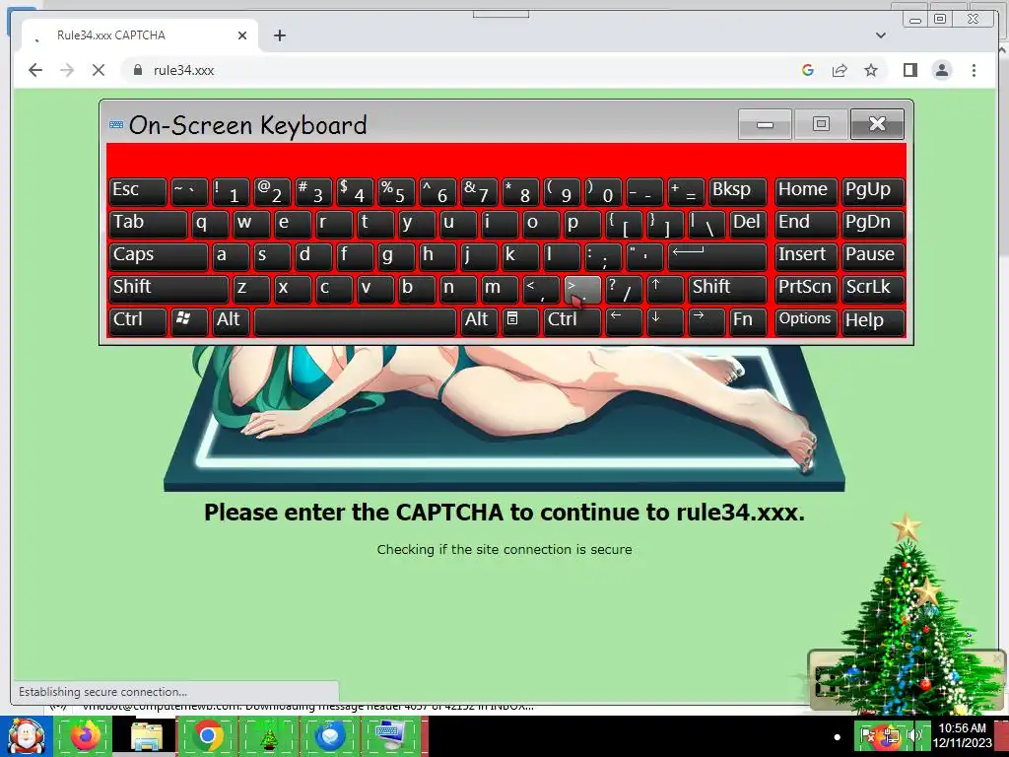Click the letter q key
The width and height of the screenshot is (1009, 757).
[x=210, y=224]
